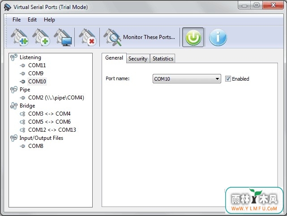Click the plug icon beside COM2

point(22,98)
